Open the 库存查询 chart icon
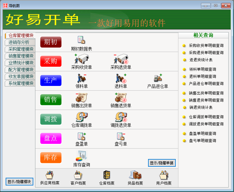This screenshot has width=234, height=192. 81,156
